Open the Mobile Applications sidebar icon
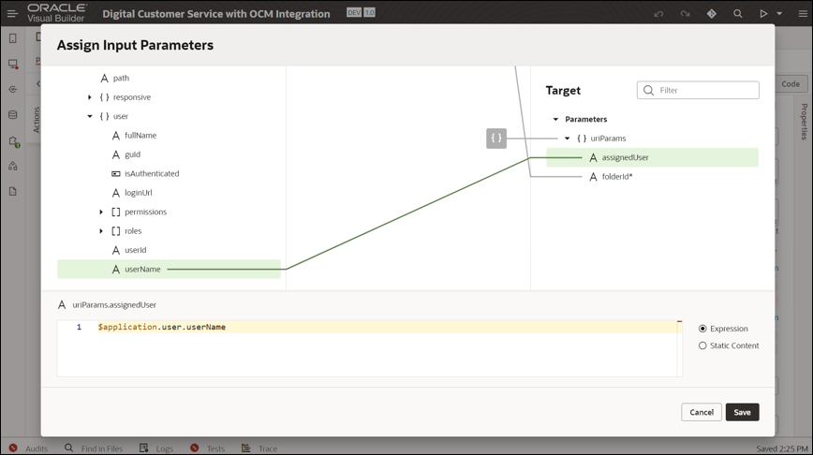 [13, 38]
